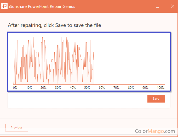Screen dimensions: 178x137
Task: Select the 90% axis label
Action: [145, 88]
